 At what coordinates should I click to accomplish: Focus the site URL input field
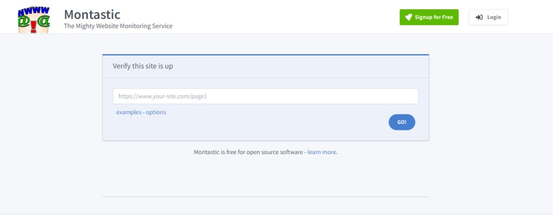[x=266, y=96]
